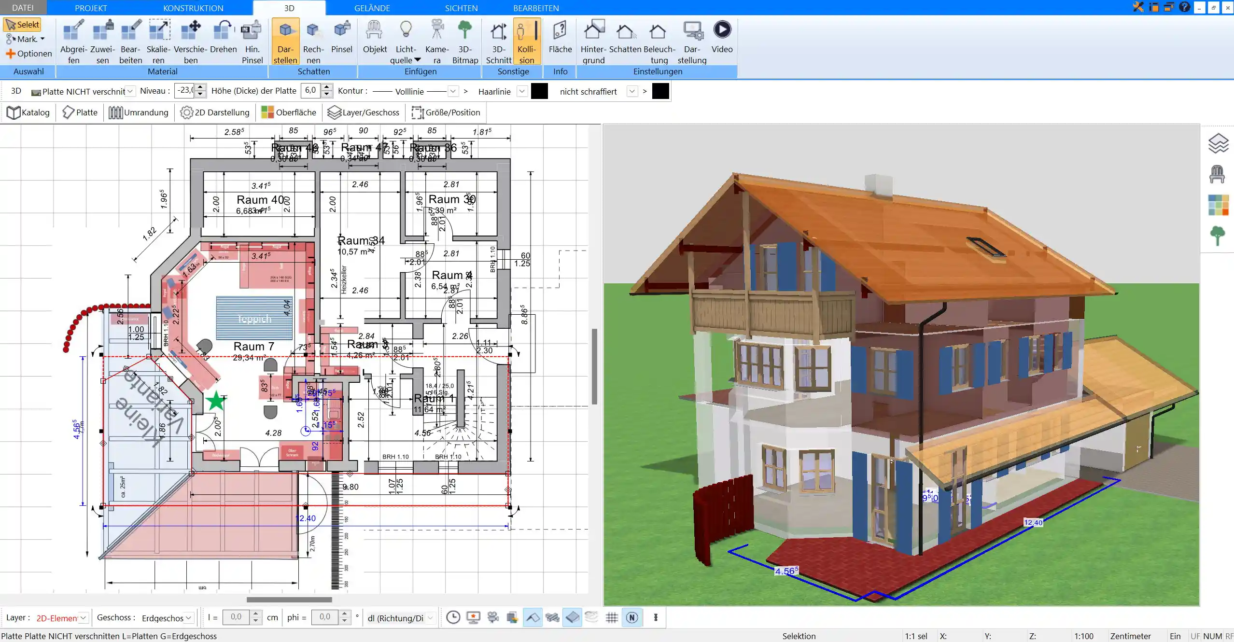
Task: Expand the Platte NICHT verschnitten dropdown
Action: [x=130, y=91]
